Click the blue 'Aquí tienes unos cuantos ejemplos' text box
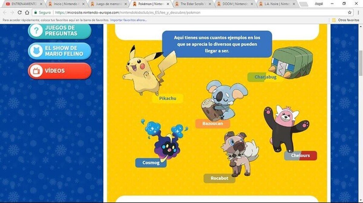Image resolution: width=363 pixels, height=203 pixels. [x=217, y=44]
